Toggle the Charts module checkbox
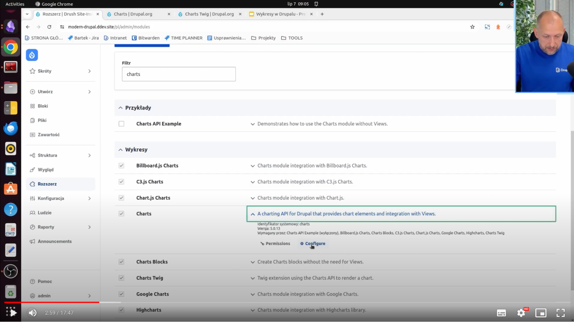574x322 pixels. pos(121,214)
